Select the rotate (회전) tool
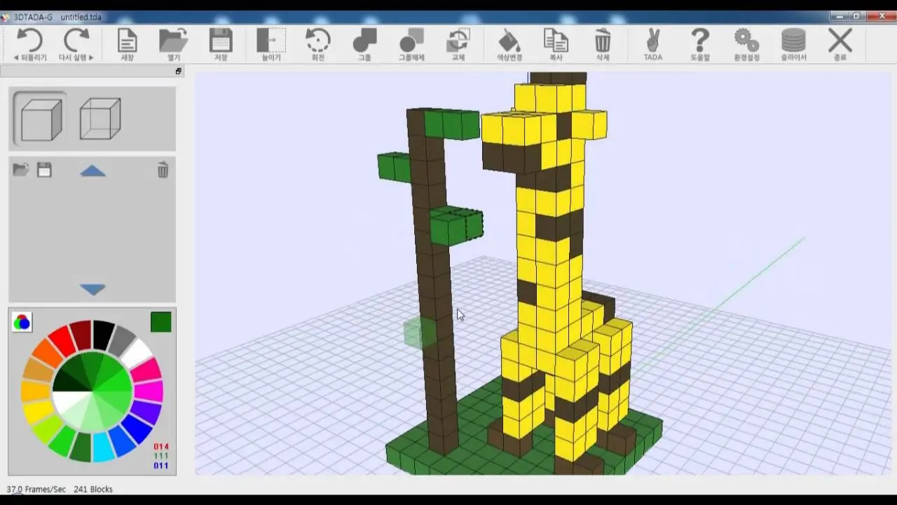Image resolution: width=897 pixels, height=505 pixels. [x=318, y=44]
